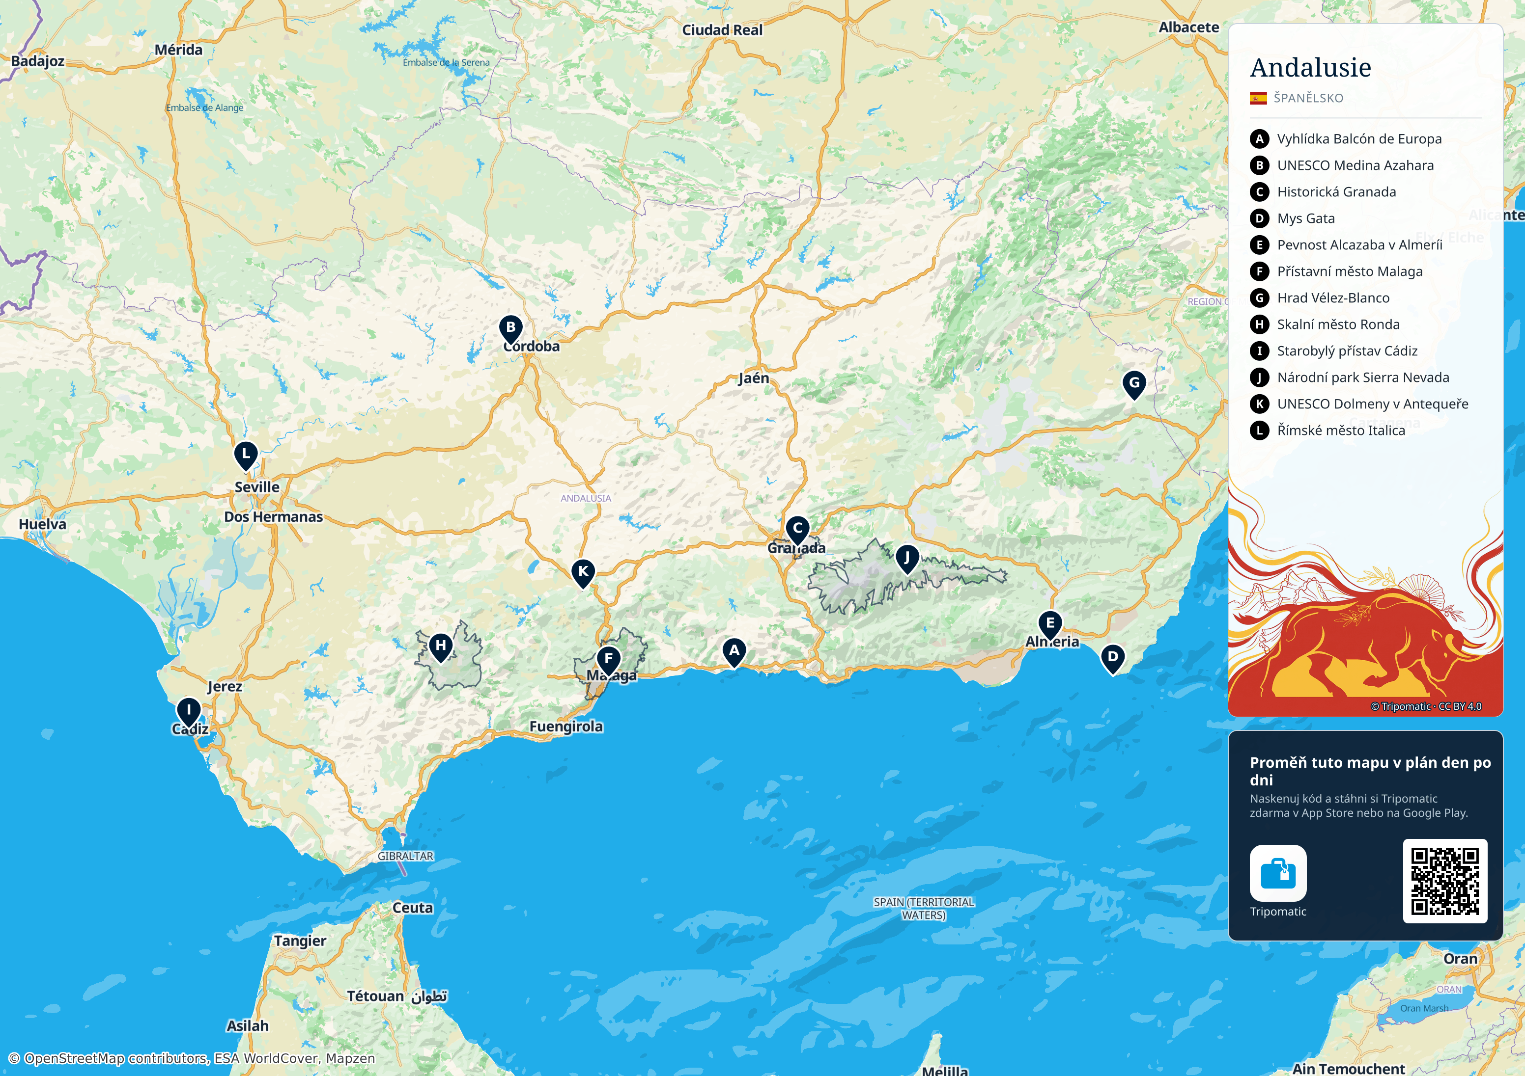Click the 'Dos Hermanas' city label
This screenshot has height=1076, width=1525.
tap(273, 517)
